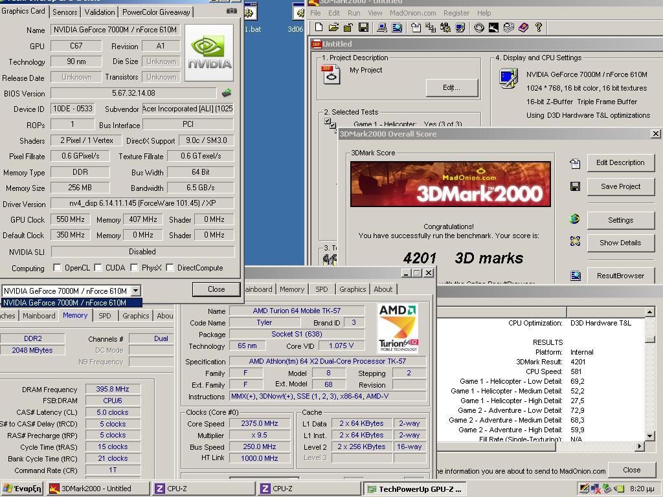Click the system tray clock showing 8:20
This screenshot has height=497, width=663.
click(x=642, y=489)
